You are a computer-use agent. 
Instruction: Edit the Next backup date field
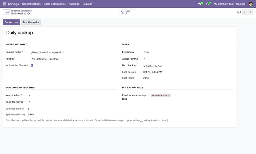188,66
